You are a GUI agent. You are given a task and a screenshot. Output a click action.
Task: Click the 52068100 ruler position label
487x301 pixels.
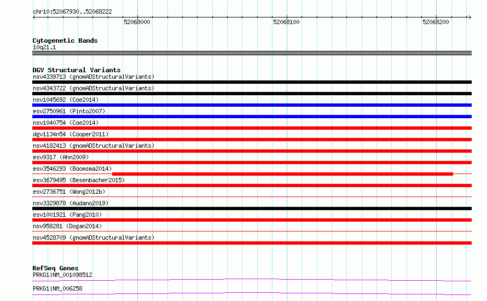(x=286, y=22)
